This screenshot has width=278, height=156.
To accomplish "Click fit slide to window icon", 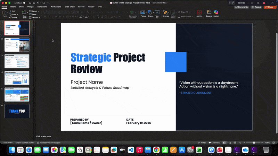I will 273,142.
